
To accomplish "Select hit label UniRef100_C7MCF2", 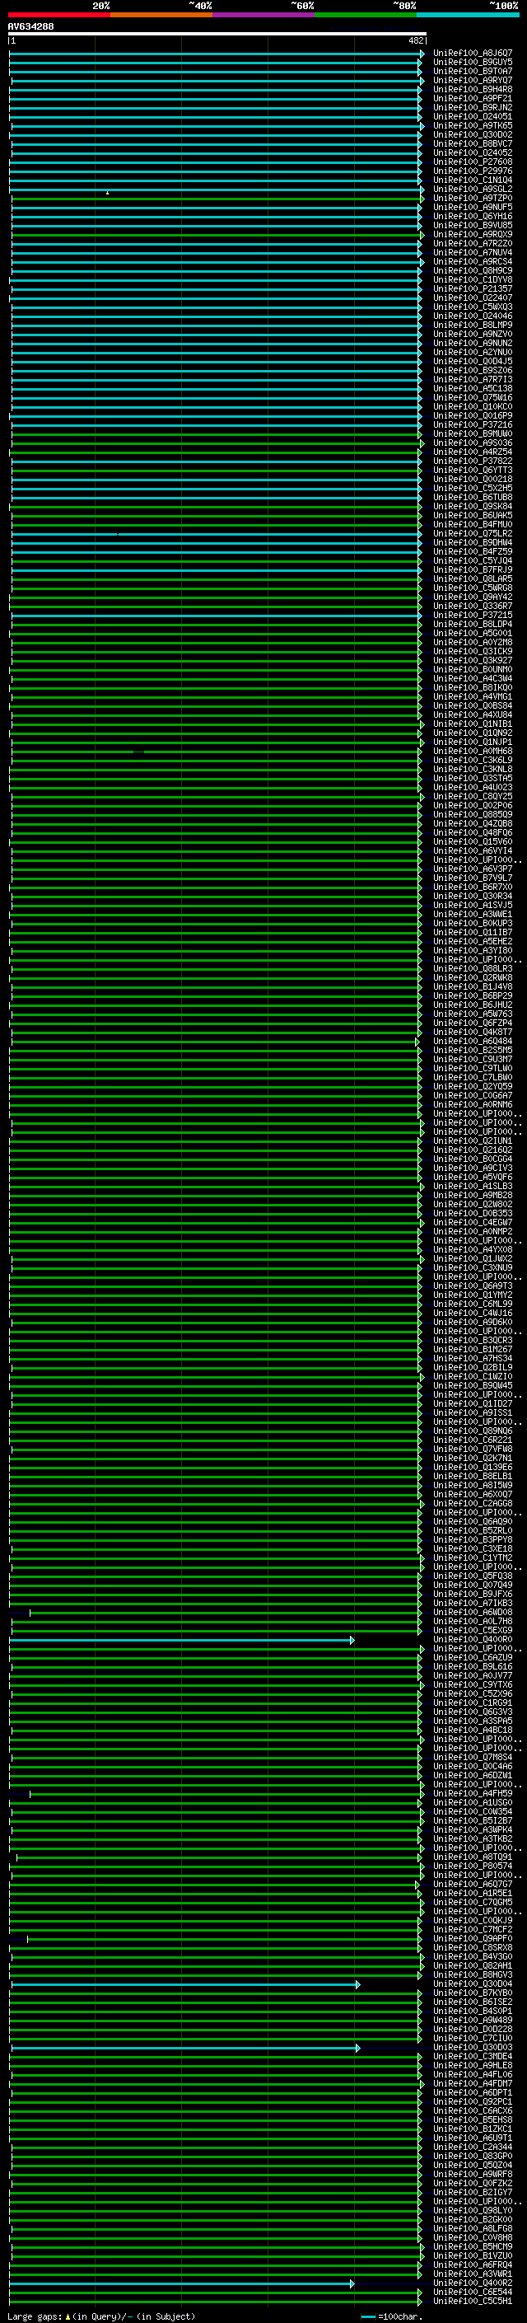I will tap(473, 1929).
